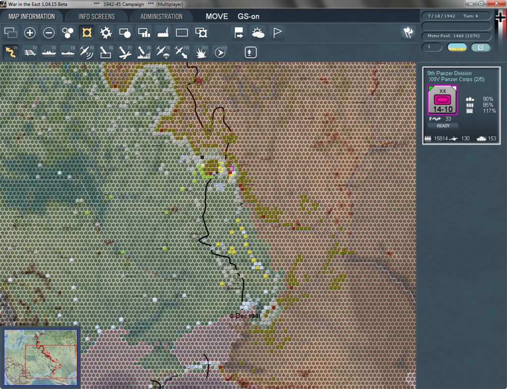The image size is (507, 389).
Task: Click the rectangle with fort ring icon
Action: click(x=201, y=33)
